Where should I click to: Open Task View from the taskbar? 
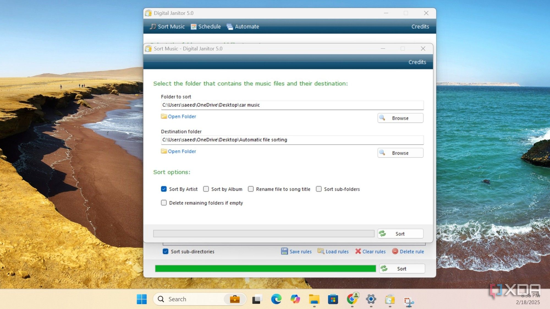pyautogui.click(x=257, y=299)
